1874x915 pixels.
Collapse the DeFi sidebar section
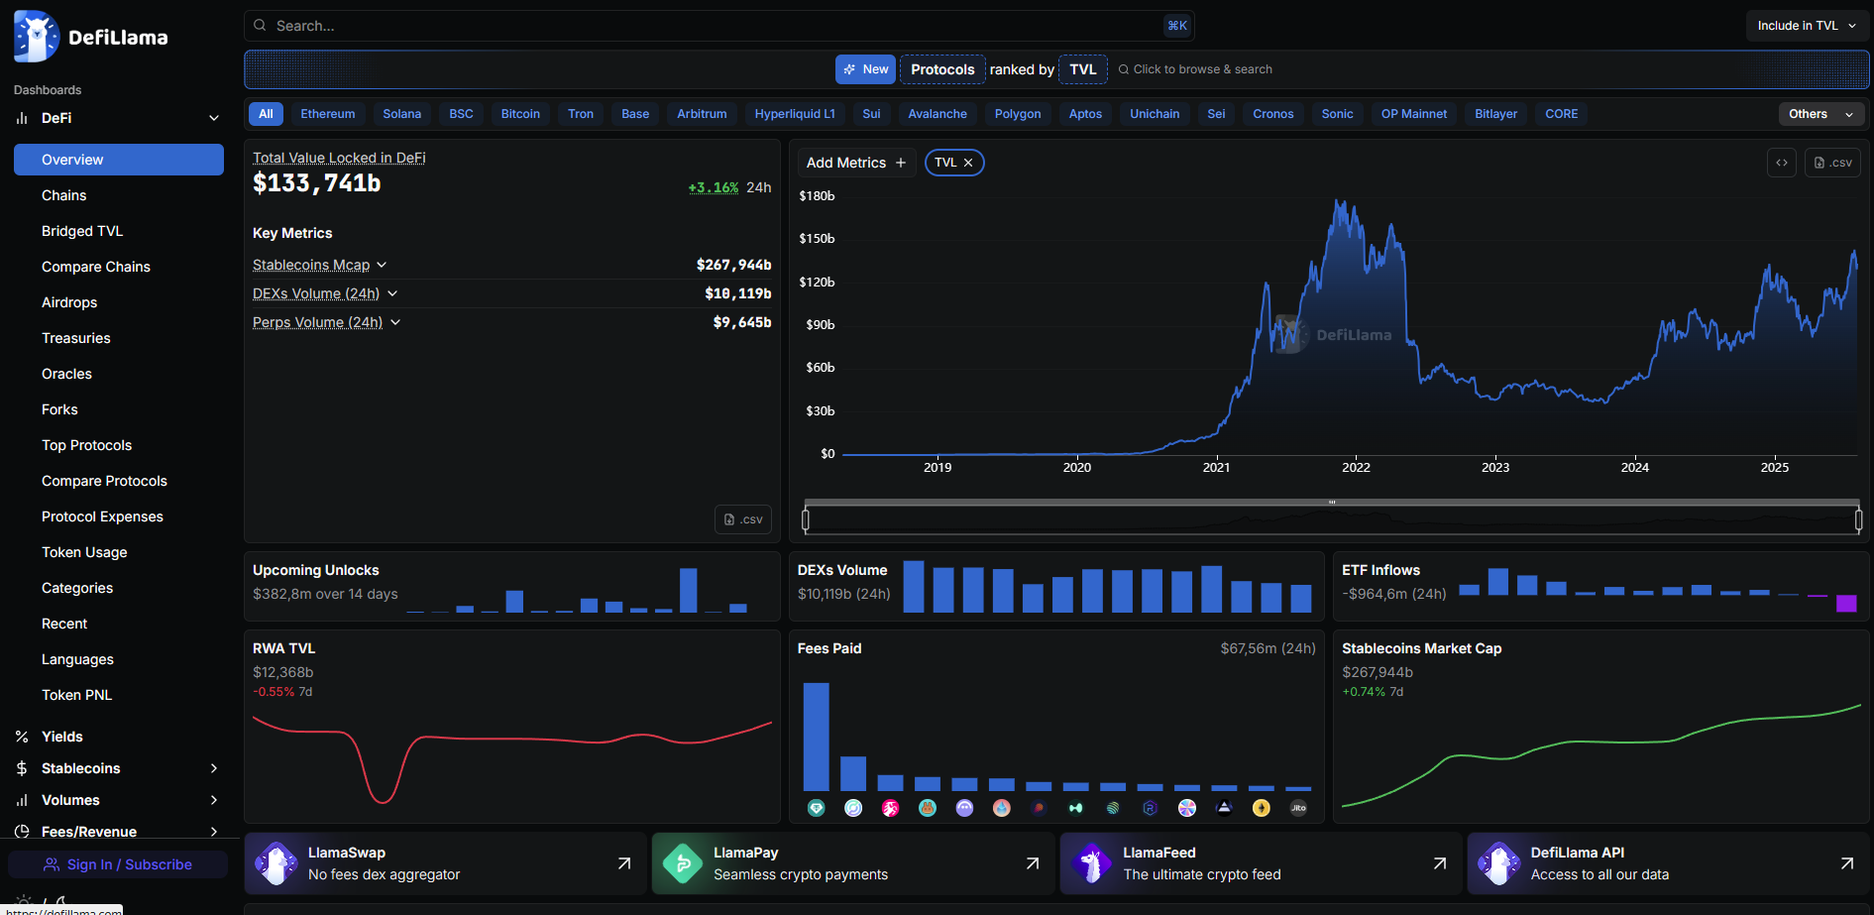214,118
